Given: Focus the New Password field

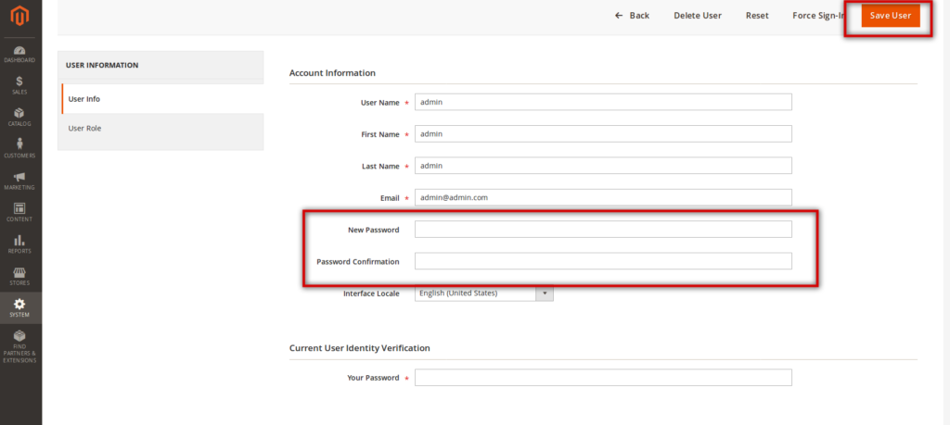Looking at the screenshot, I should tap(603, 229).
